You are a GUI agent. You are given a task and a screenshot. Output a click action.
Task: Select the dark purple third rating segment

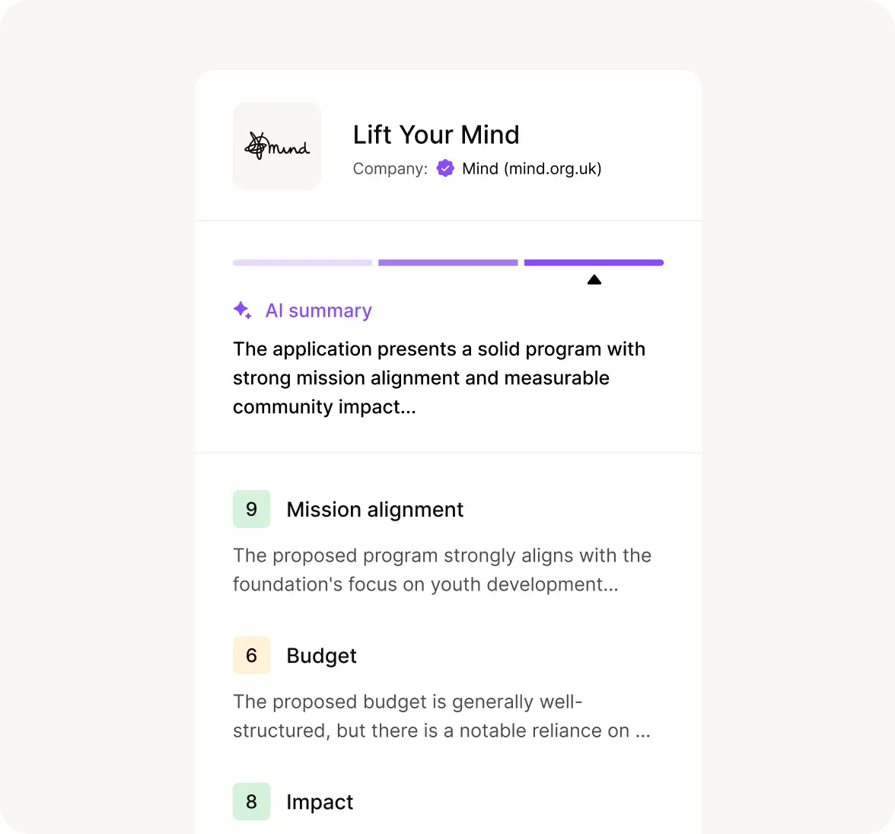594,263
